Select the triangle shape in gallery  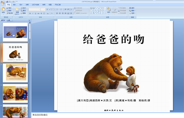click(x=94, y=10)
